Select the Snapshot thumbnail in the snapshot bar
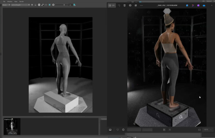215x138 pixels. click(12, 126)
